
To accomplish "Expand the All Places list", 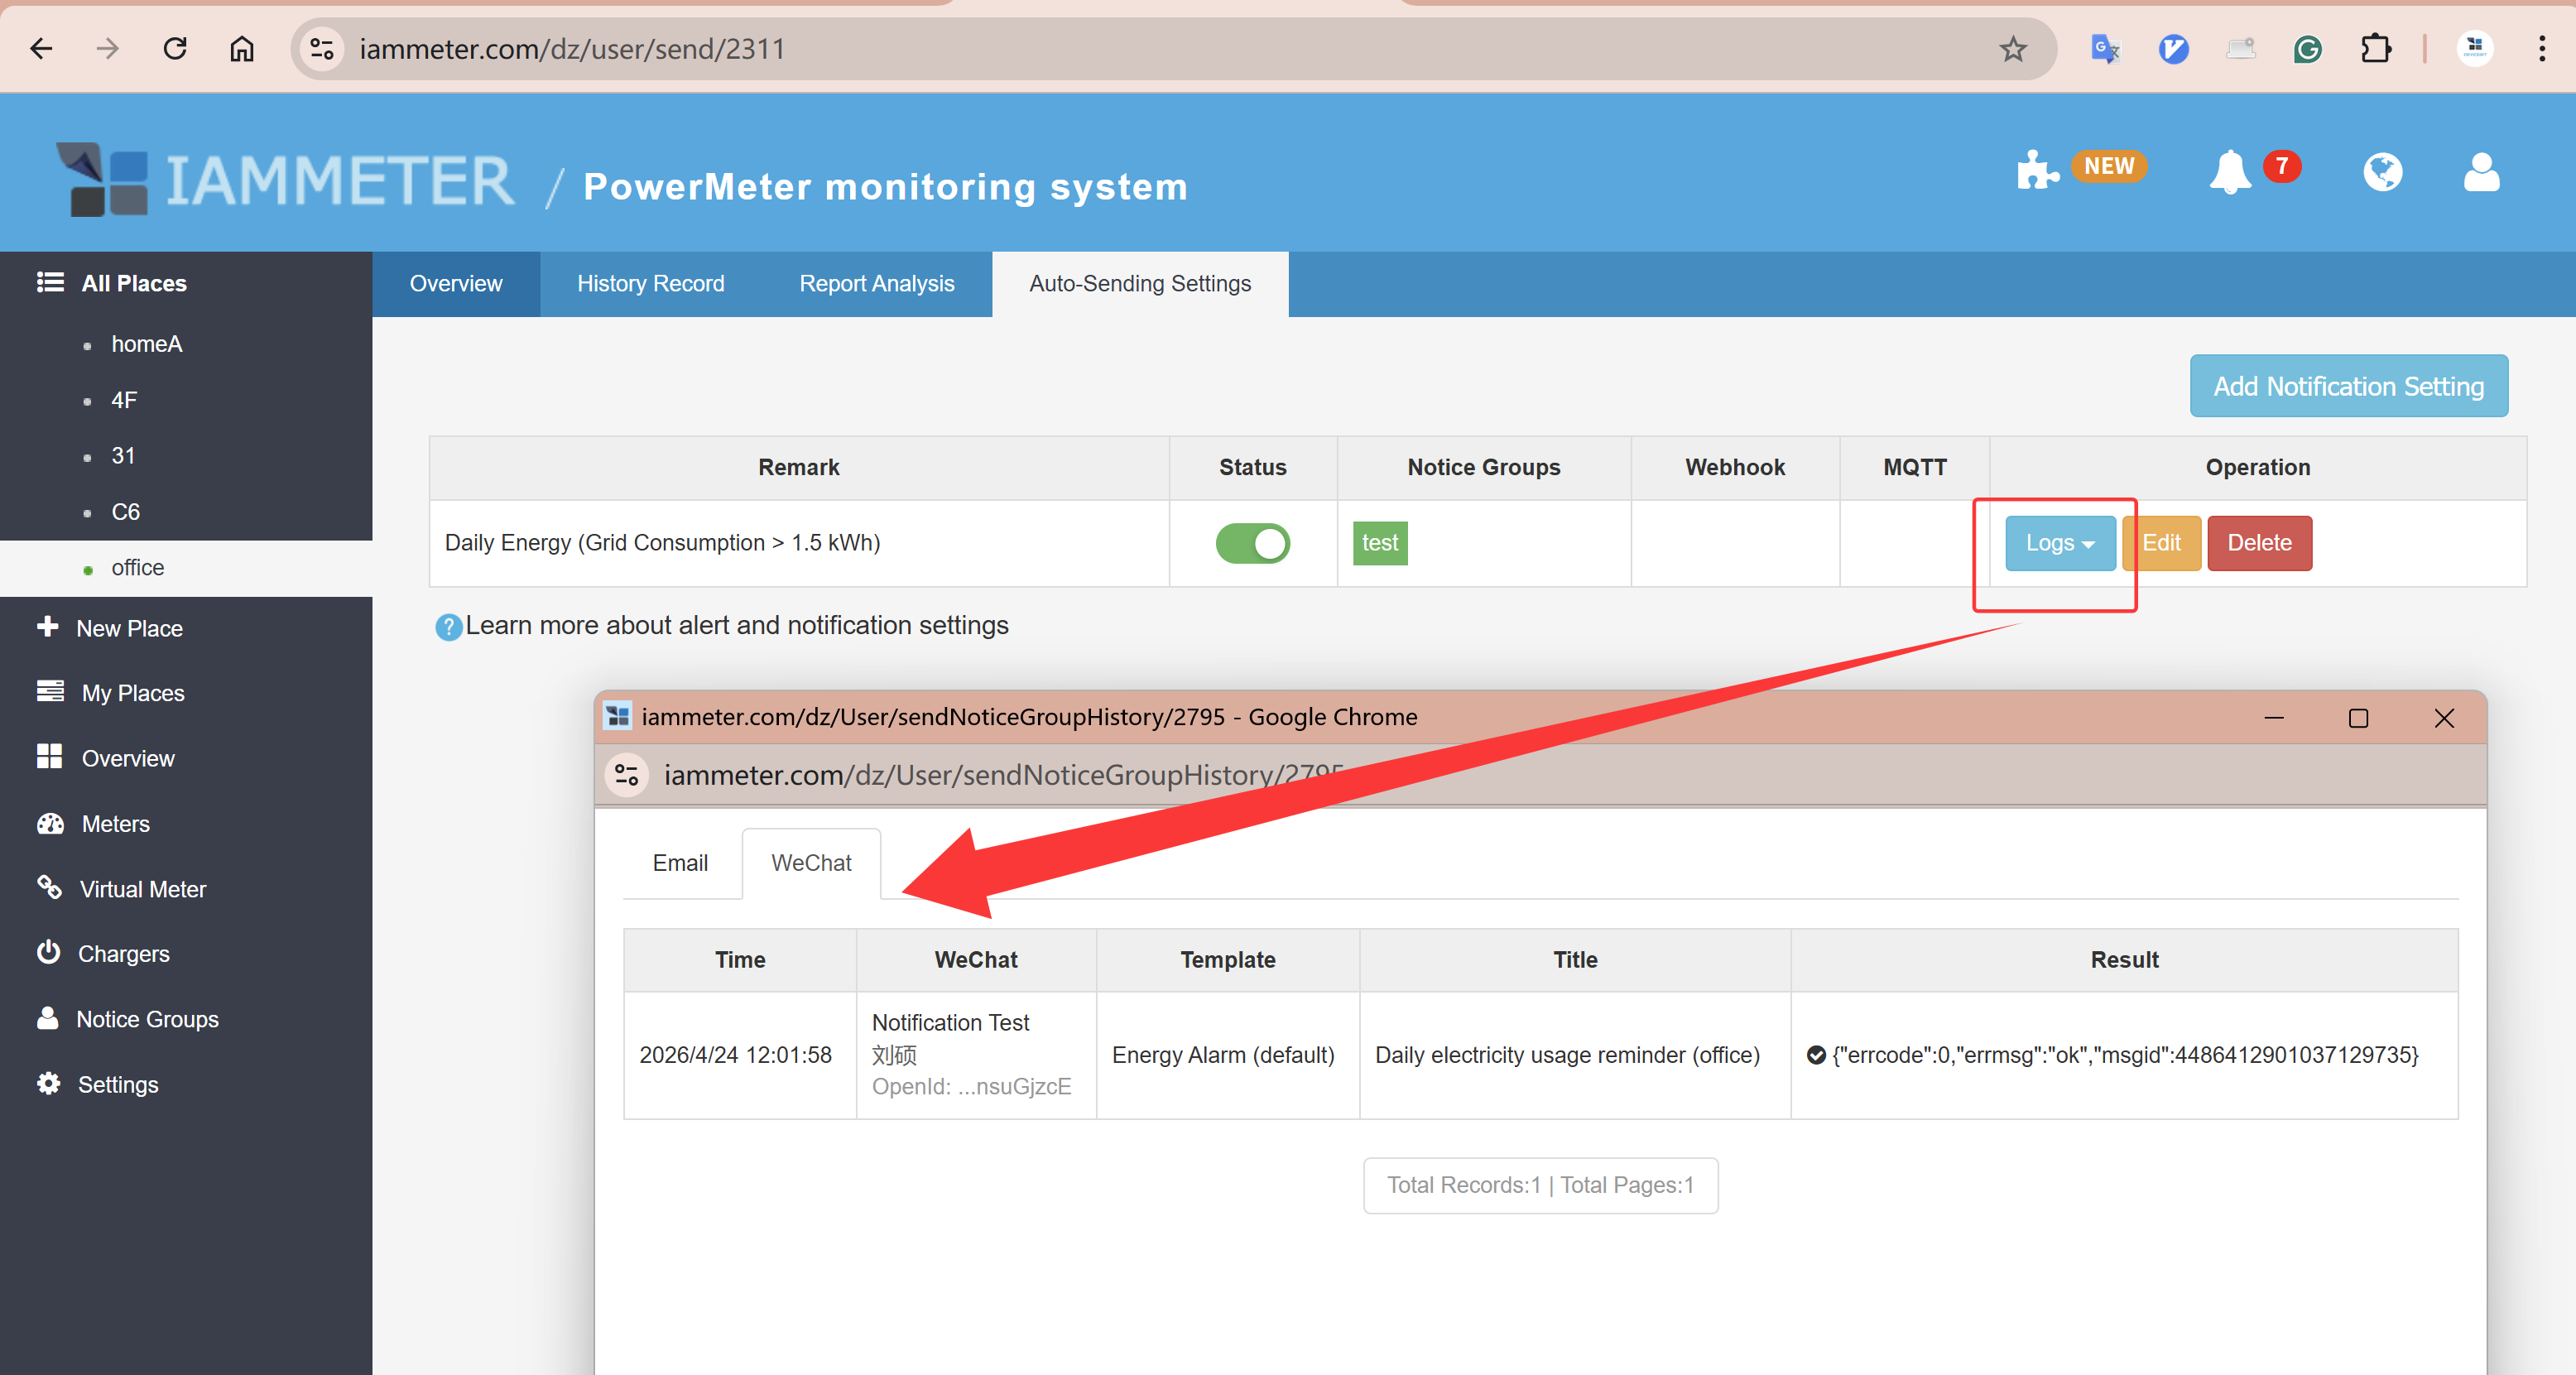I will pyautogui.click(x=133, y=283).
